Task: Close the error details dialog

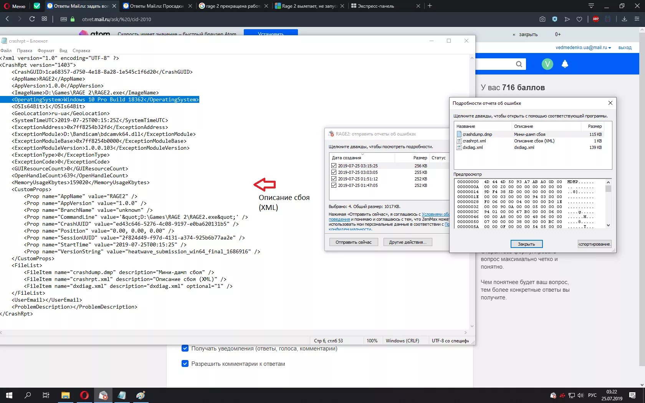Action: [x=610, y=103]
